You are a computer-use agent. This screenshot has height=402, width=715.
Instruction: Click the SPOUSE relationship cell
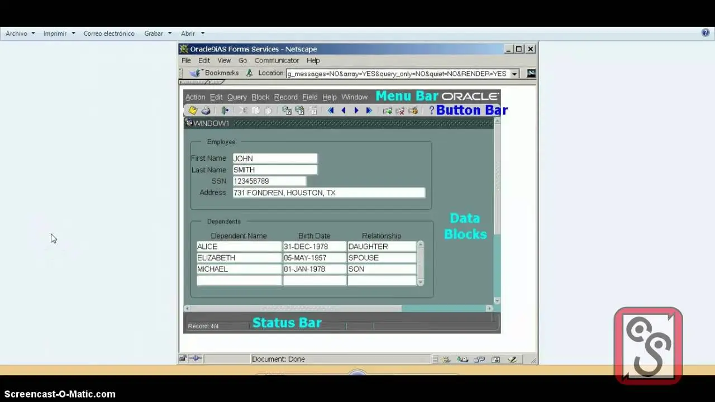tap(382, 258)
